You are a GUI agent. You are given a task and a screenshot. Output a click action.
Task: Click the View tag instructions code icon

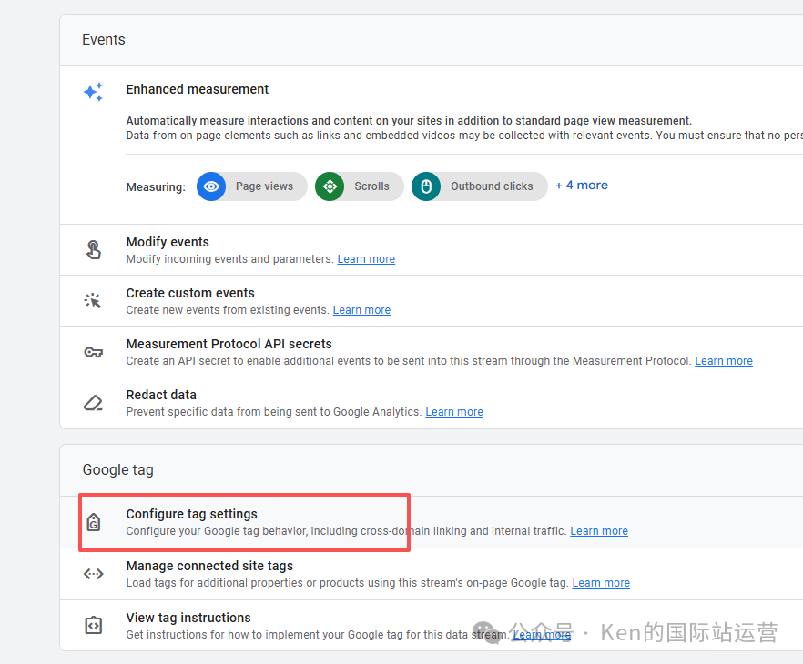(x=93, y=625)
